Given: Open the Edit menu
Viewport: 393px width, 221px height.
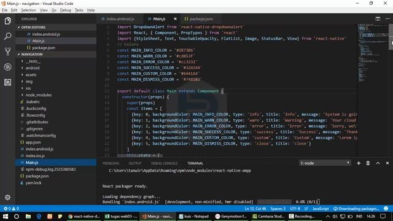Looking at the screenshot, I should 14,10.
